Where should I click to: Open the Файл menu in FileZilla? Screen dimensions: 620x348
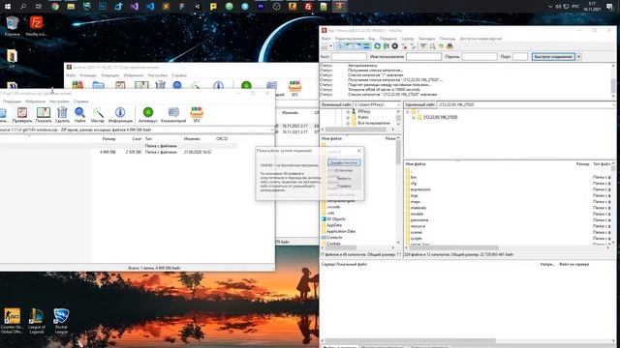pyautogui.click(x=325, y=39)
